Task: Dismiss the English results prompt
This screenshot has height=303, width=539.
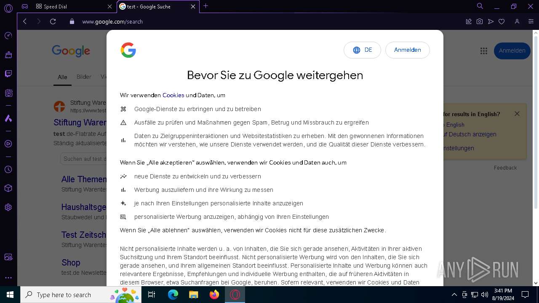Action: tap(517, 114)
